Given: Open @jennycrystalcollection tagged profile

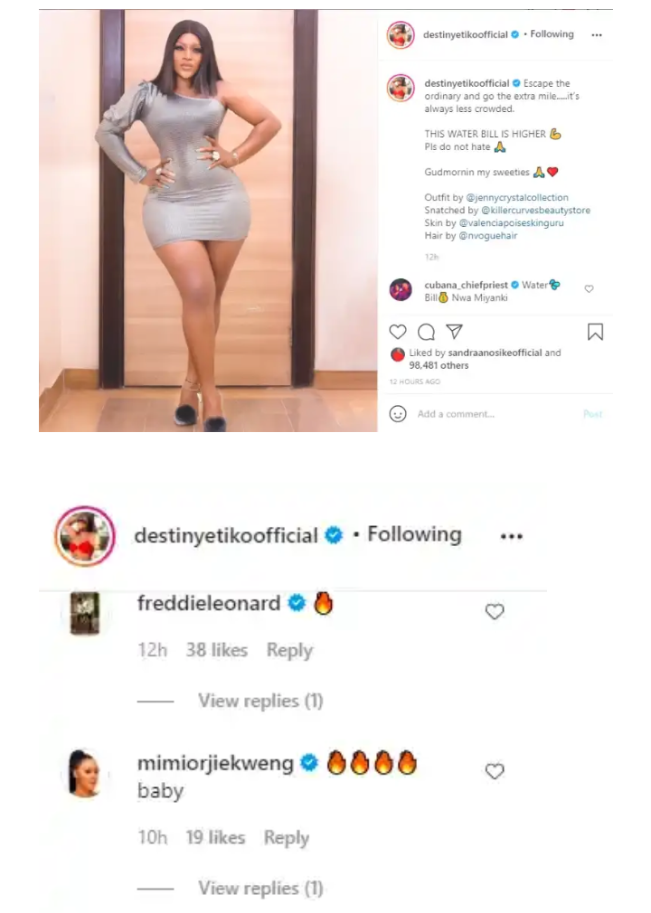Looking at the screenshot, I should coord(517,197).
